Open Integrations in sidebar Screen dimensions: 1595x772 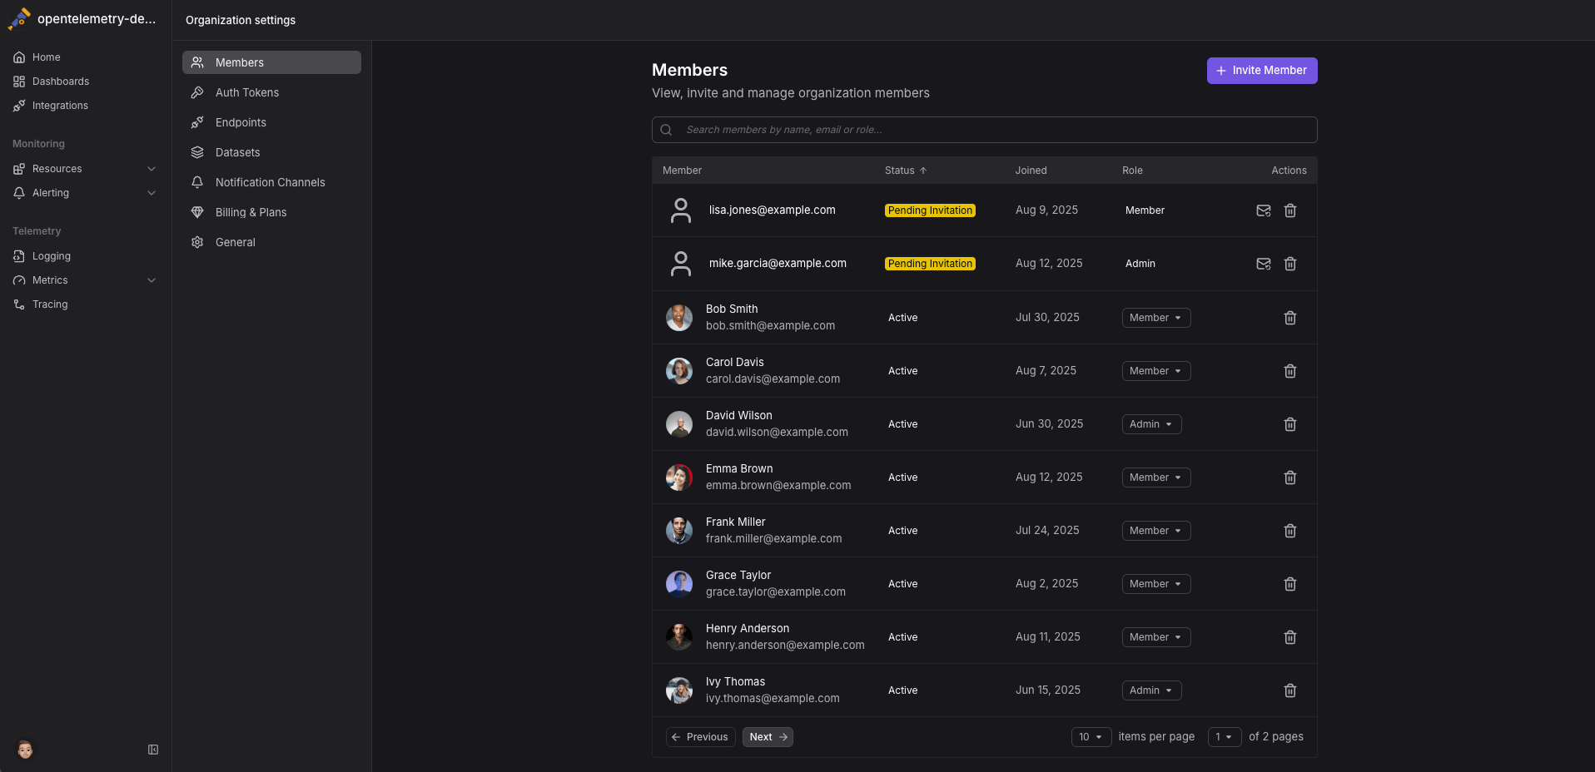point(85,106)
